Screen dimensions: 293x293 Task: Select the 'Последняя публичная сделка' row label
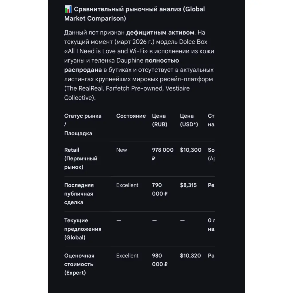pyautogui.click(x=79, y=194)
